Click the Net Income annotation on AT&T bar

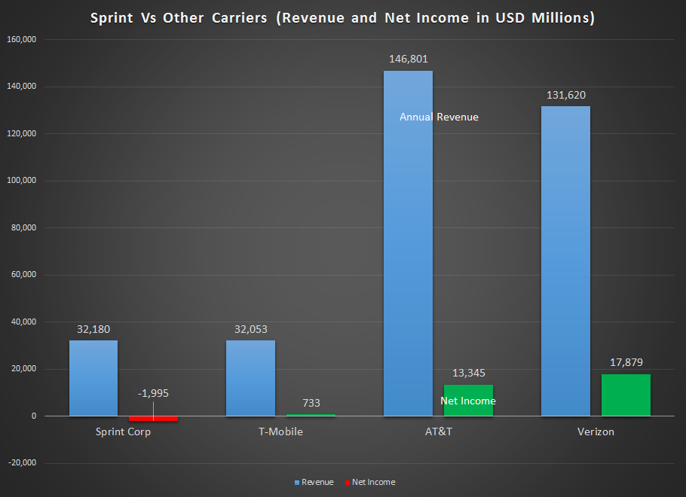tap(468, 401)
